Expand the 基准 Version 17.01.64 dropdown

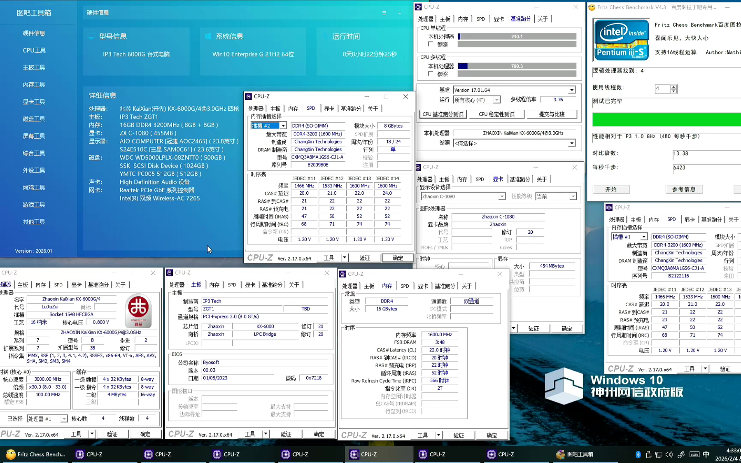click(571, 90)
